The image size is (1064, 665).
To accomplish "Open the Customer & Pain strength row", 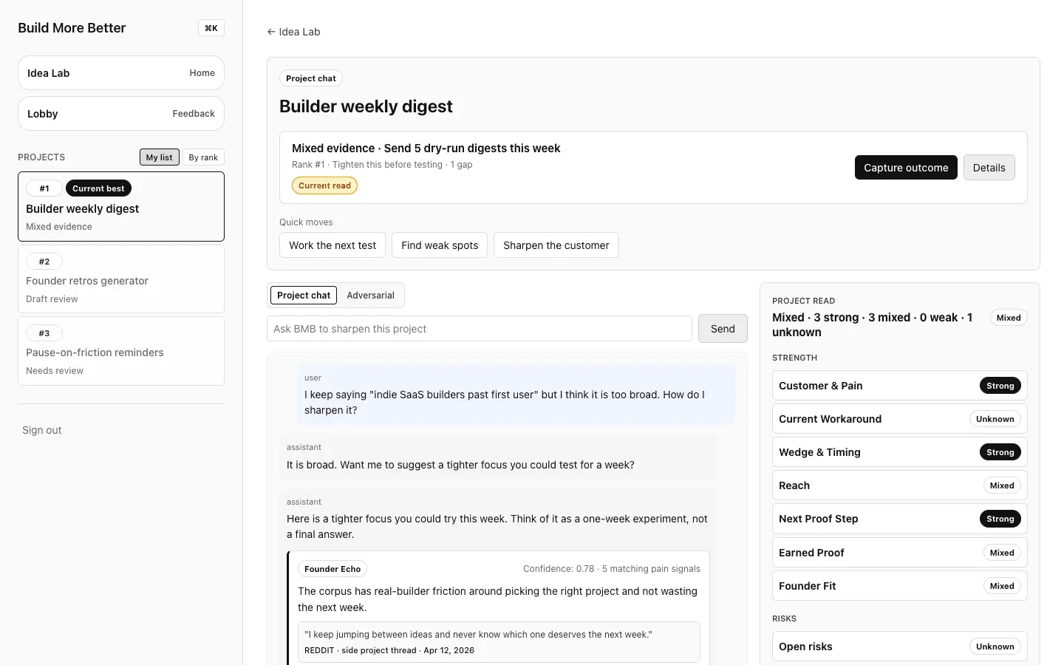I will (900, 386).
